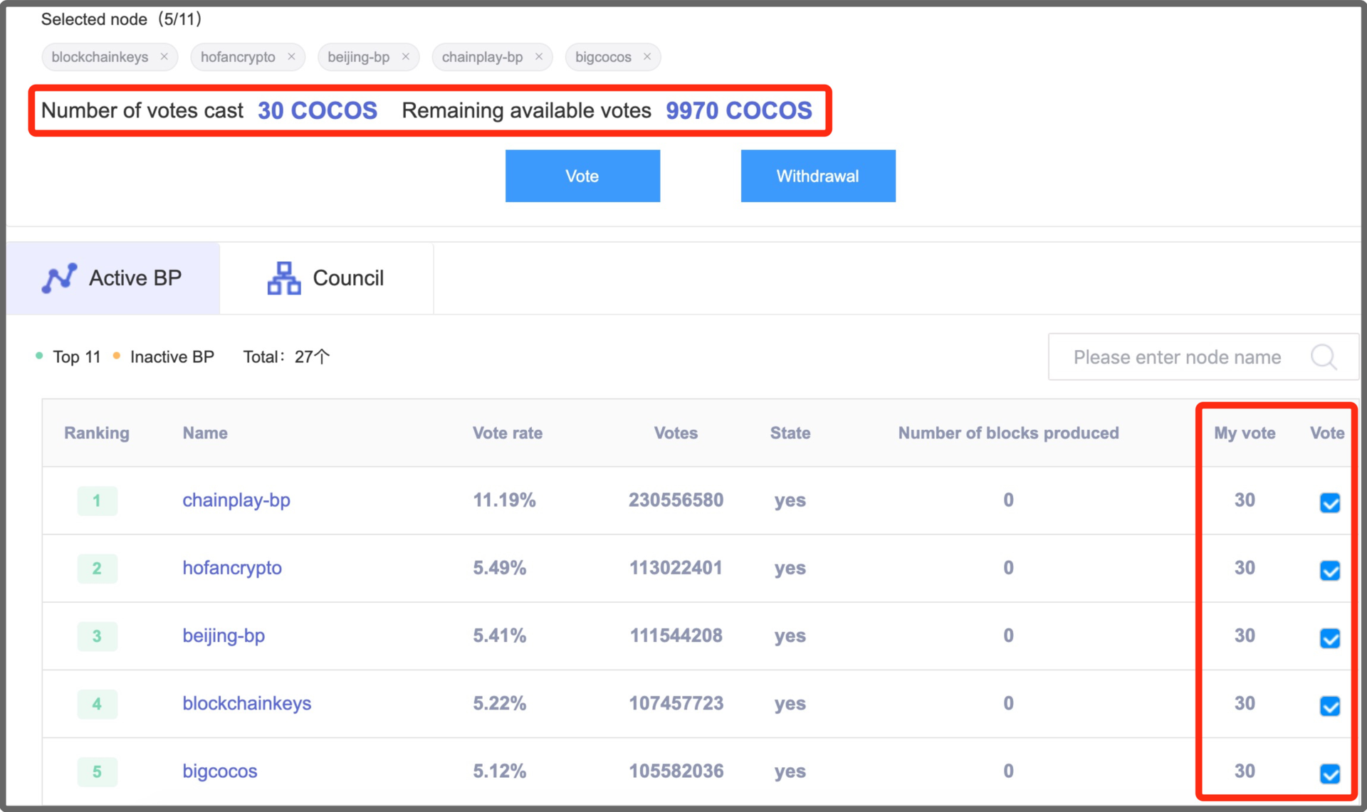The width and height of the screenshot is (1367, 812).
Task: Focus the node name search field
Action: tap(1177, 357)
